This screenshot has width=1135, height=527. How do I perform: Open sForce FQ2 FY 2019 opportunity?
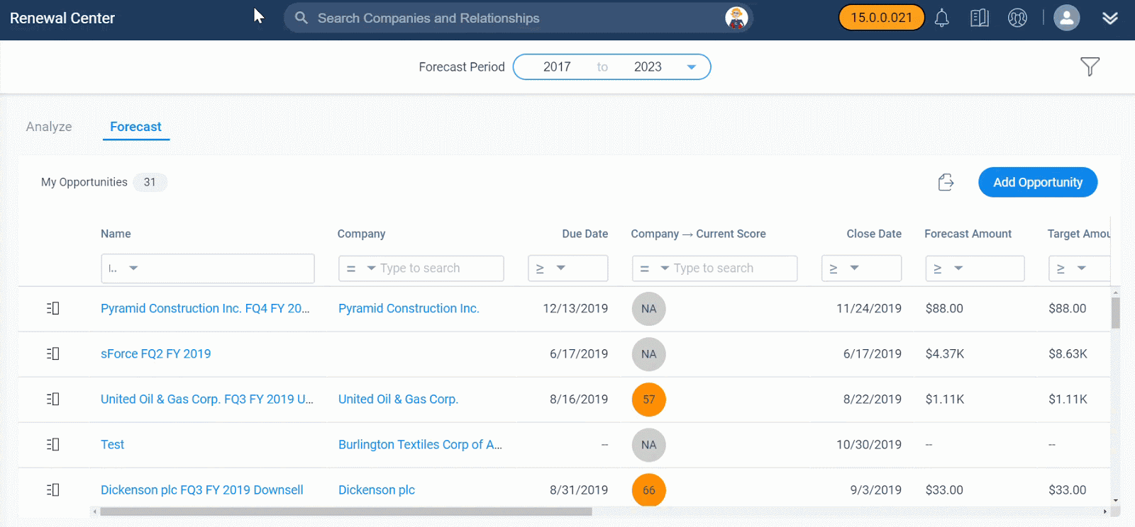155,353
